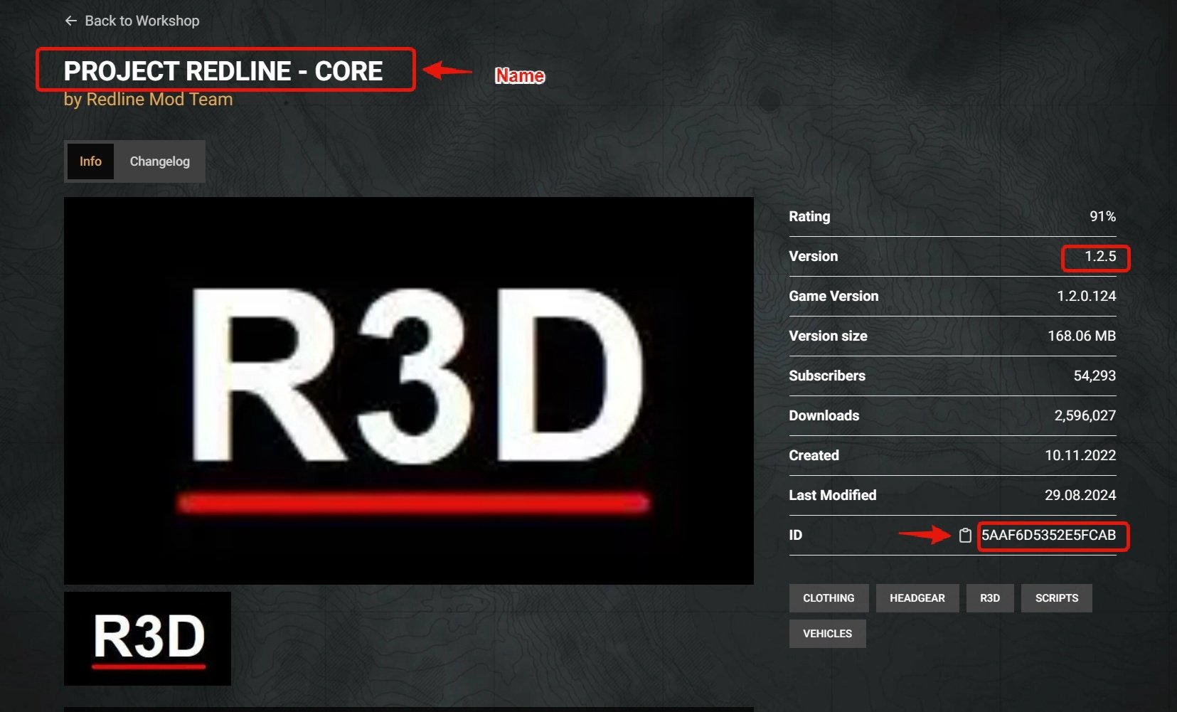This screenshot has height=712, width=1177.
Task: Open the Back to Workshop link
Action: [142, 21]
